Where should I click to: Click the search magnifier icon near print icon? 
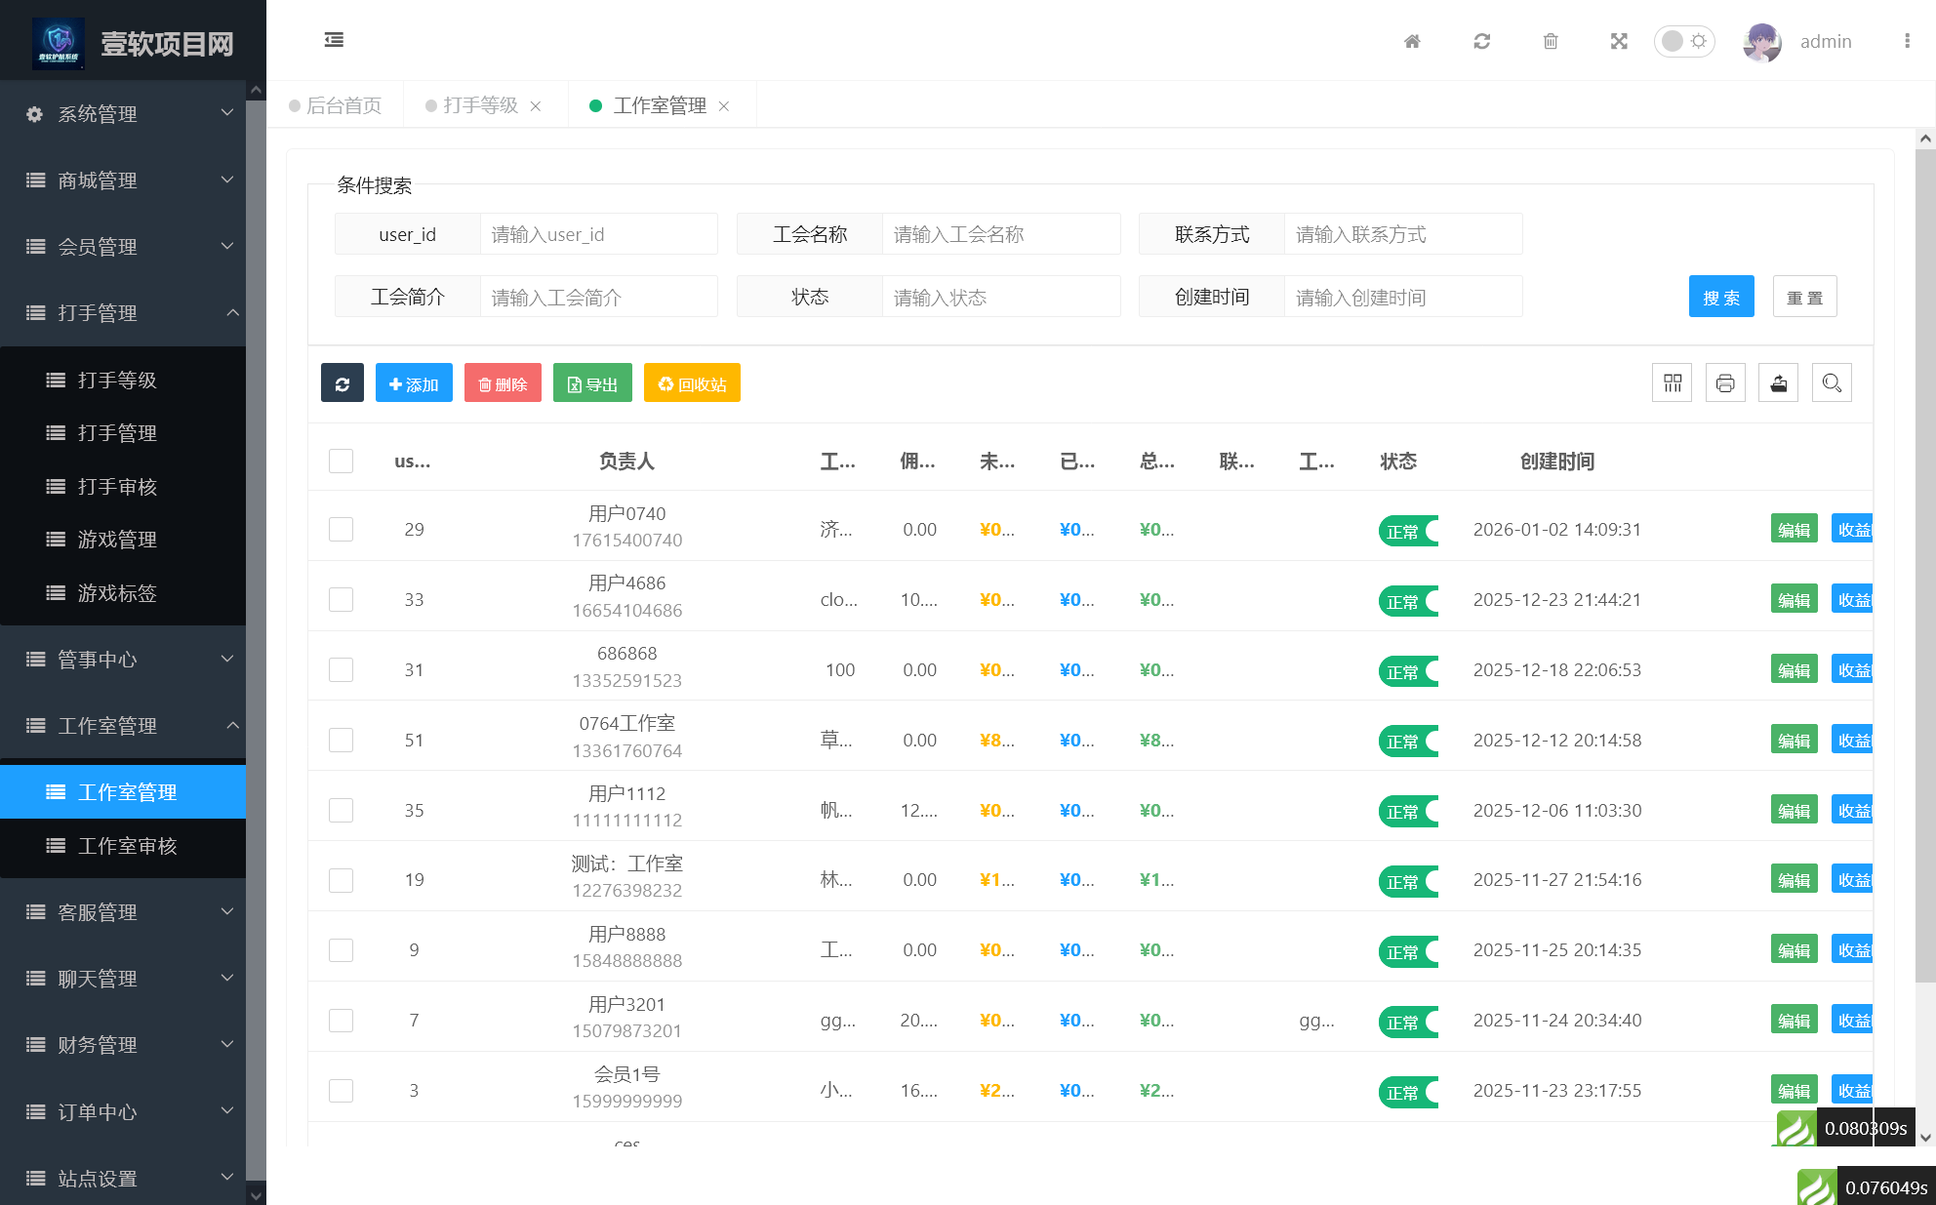(x=1832, y=382)
